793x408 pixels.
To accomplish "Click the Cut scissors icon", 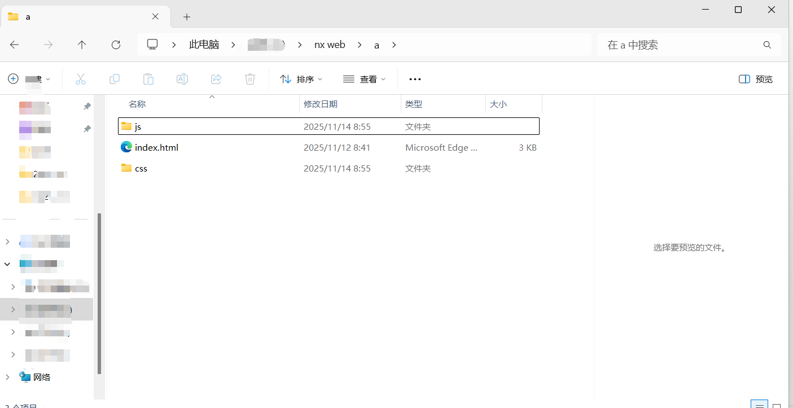I will (x=81, y=79).
